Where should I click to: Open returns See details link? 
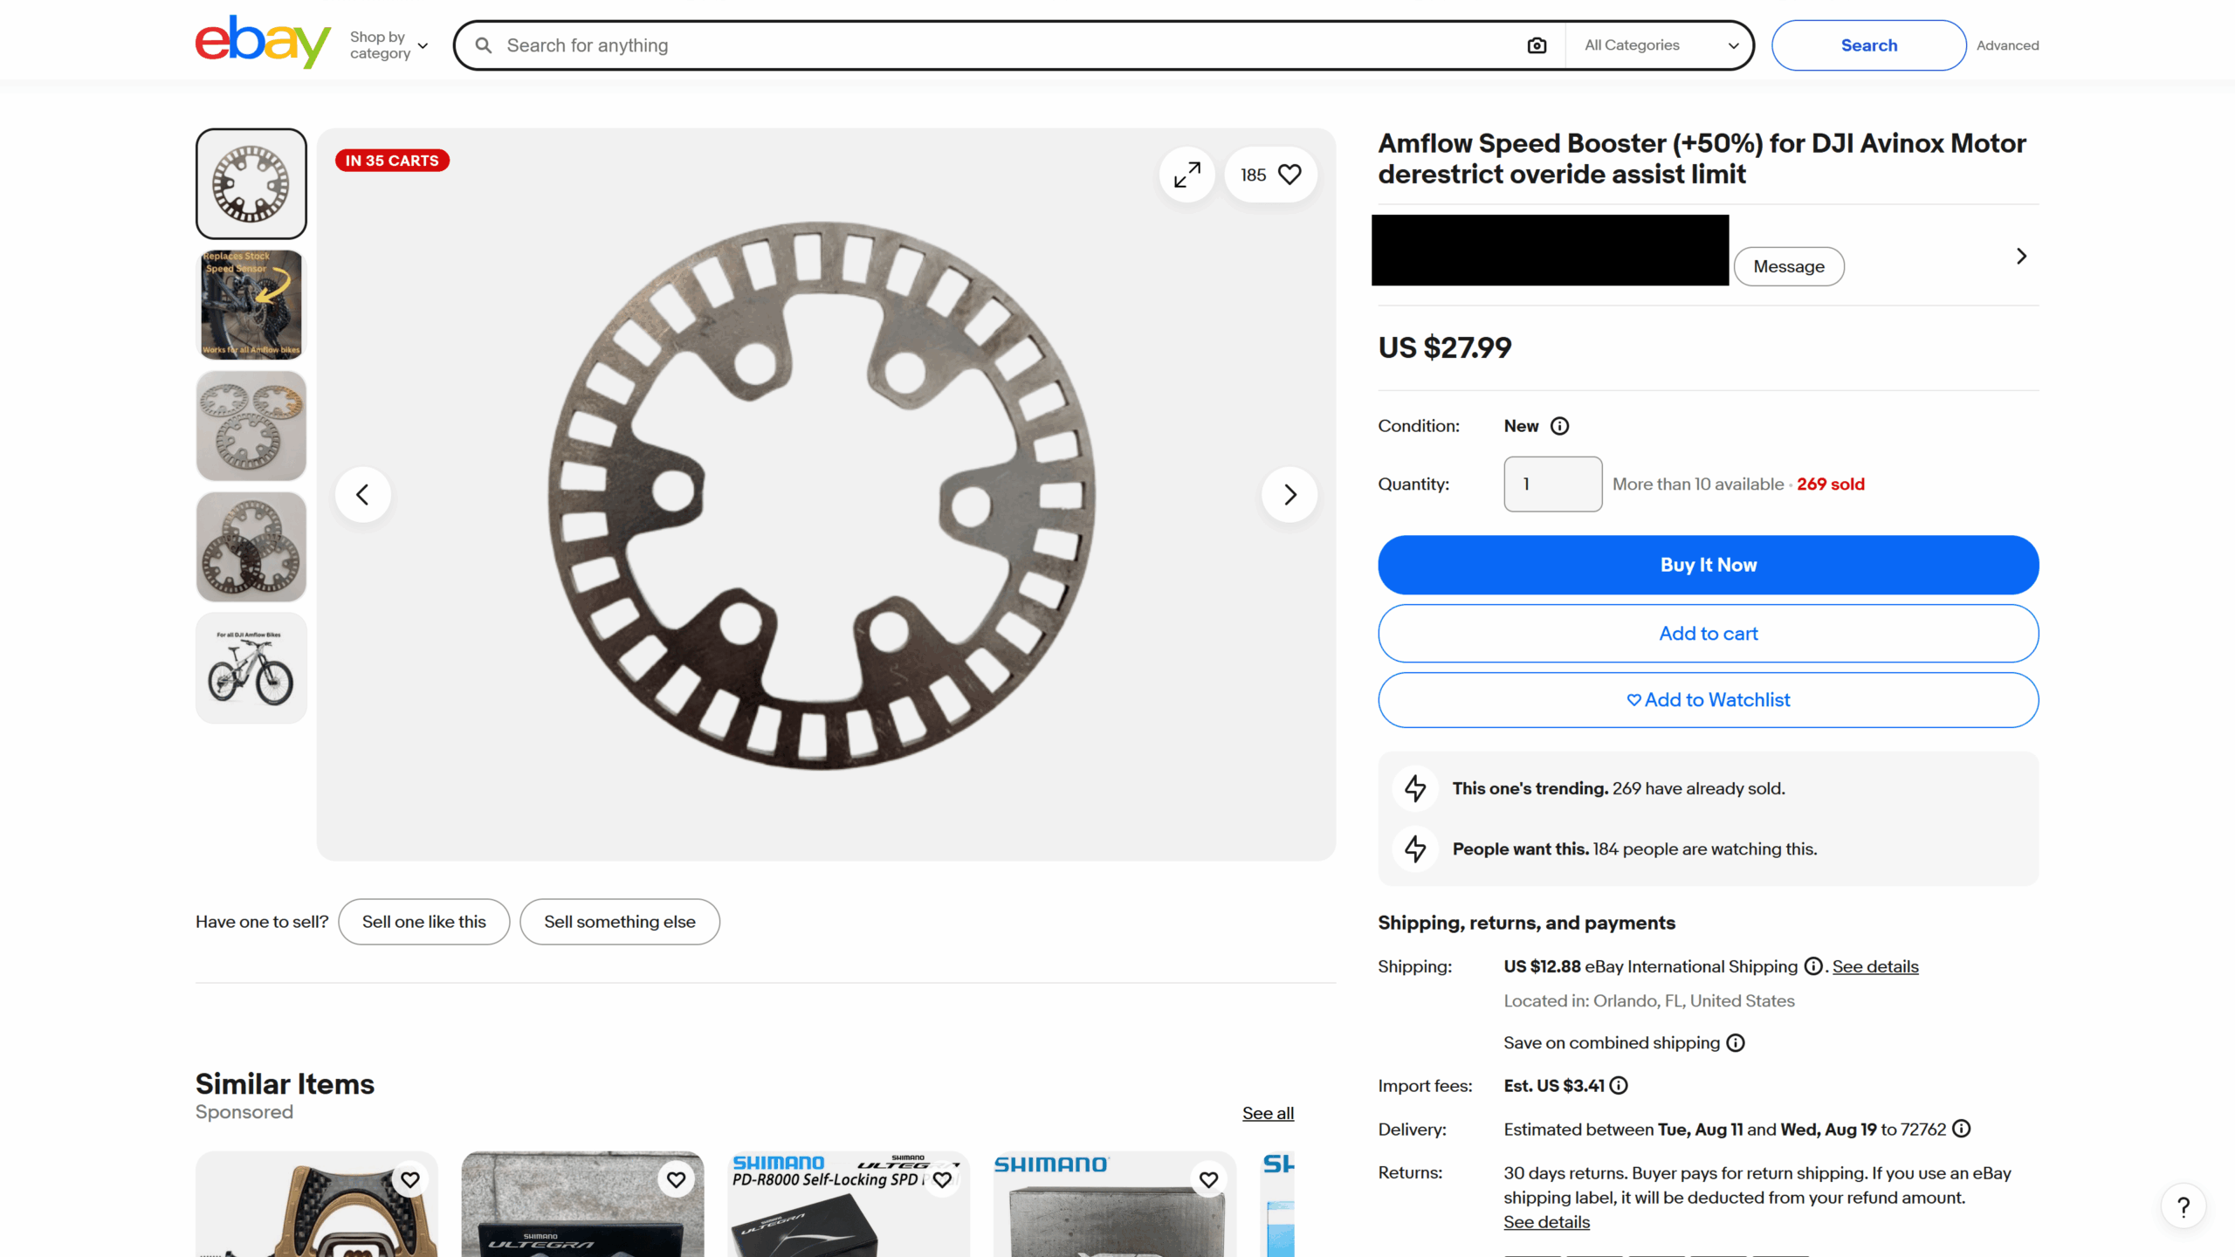click(1546, 1222)
